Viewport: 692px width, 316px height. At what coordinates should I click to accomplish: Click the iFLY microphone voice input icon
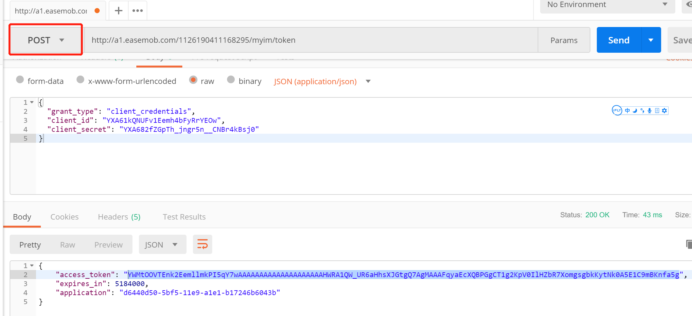click(x=650, y=111)
